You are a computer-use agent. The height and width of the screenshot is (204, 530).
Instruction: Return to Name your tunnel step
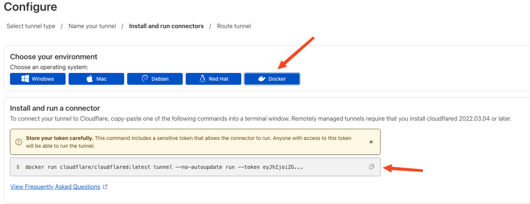tap(92, 26)
